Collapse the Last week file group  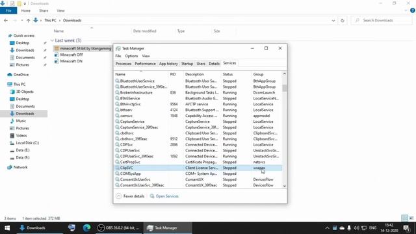point(52,40)
